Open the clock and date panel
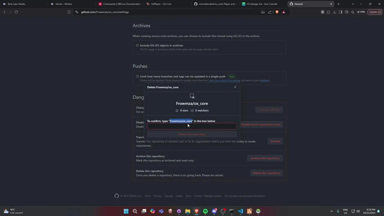The image size is (384, 216). point(369,211)
